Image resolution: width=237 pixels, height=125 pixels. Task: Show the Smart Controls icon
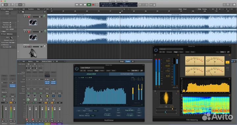[x=17, y=5]
